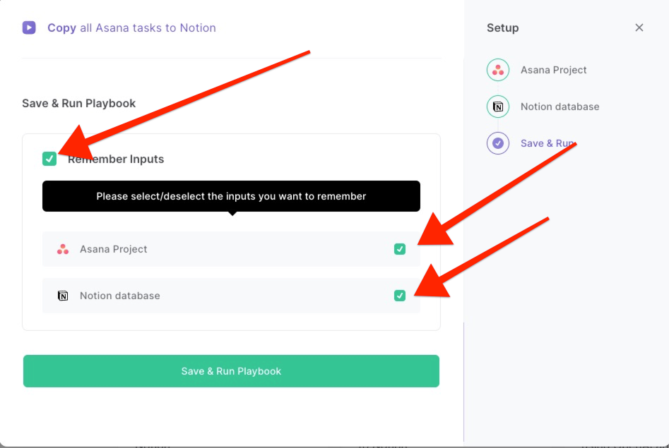The width and height of the screenshot is (669, 448).
Task: Open the Asana Project step icon in Setup sidebar
Action: click(498, 70)
